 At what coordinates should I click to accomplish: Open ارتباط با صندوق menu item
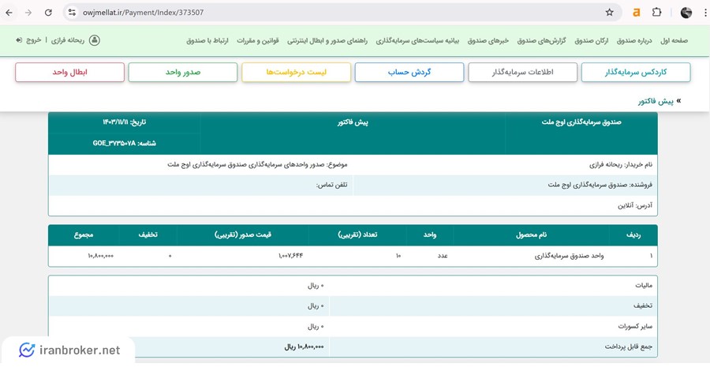click(x=207, y=41)
